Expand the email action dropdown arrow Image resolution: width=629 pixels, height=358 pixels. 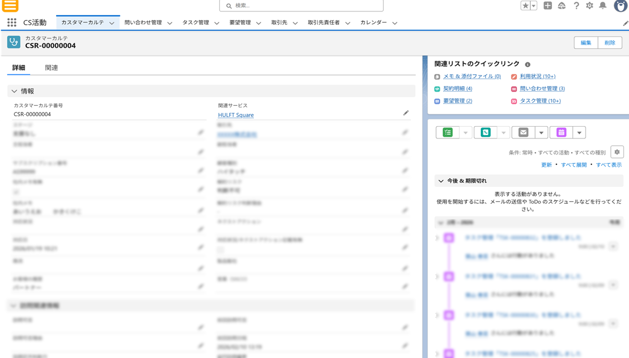tap(541, 132)
